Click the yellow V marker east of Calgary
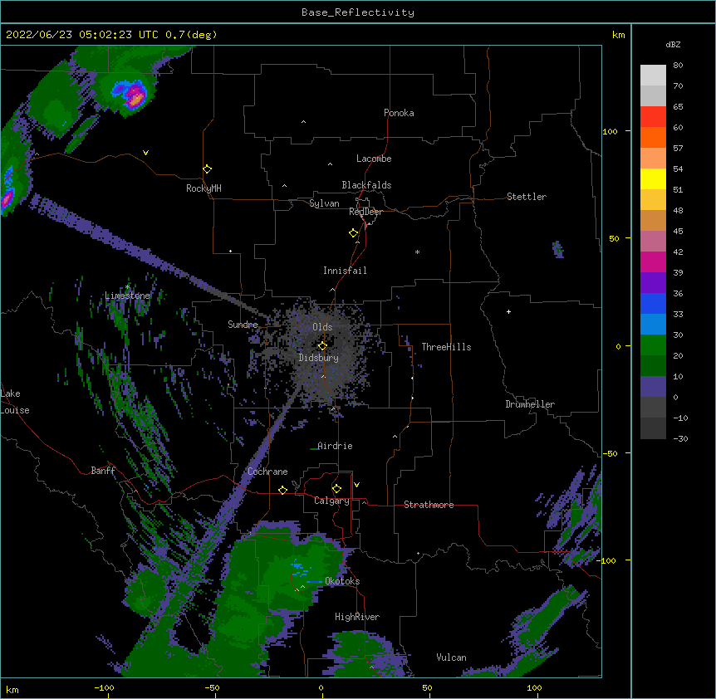The height and width of the screenshot is (699, 716). 356,485
